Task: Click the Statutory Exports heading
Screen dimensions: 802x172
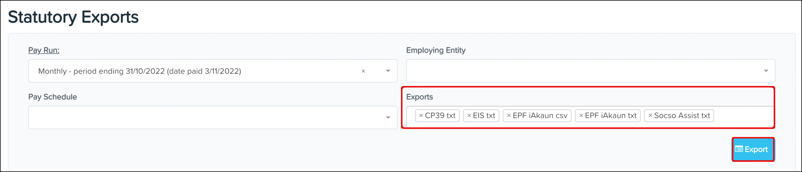Action: pos(73,17)
